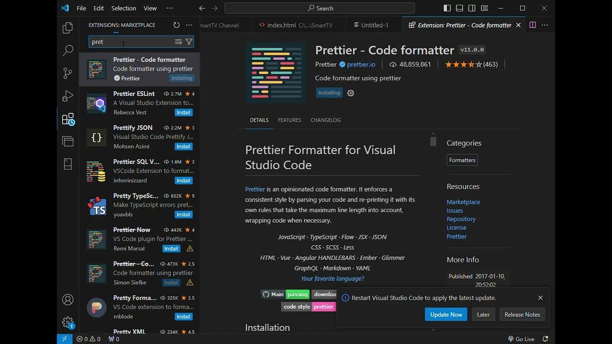Viewport: 612px width, 344px height.
Task: Open the Extensions view icon
Action: click(68, 119)
